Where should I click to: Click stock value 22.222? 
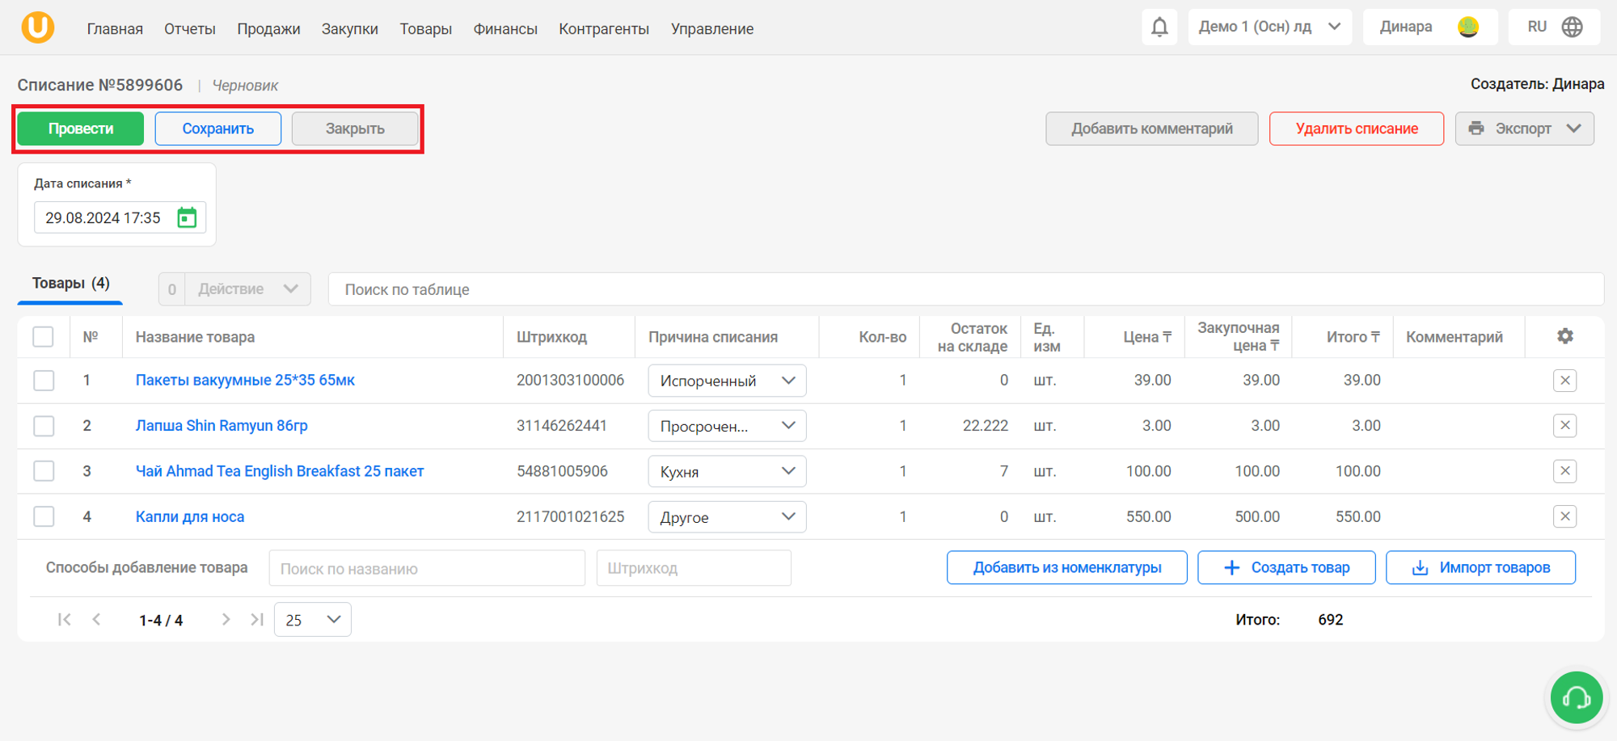point(986,426)
